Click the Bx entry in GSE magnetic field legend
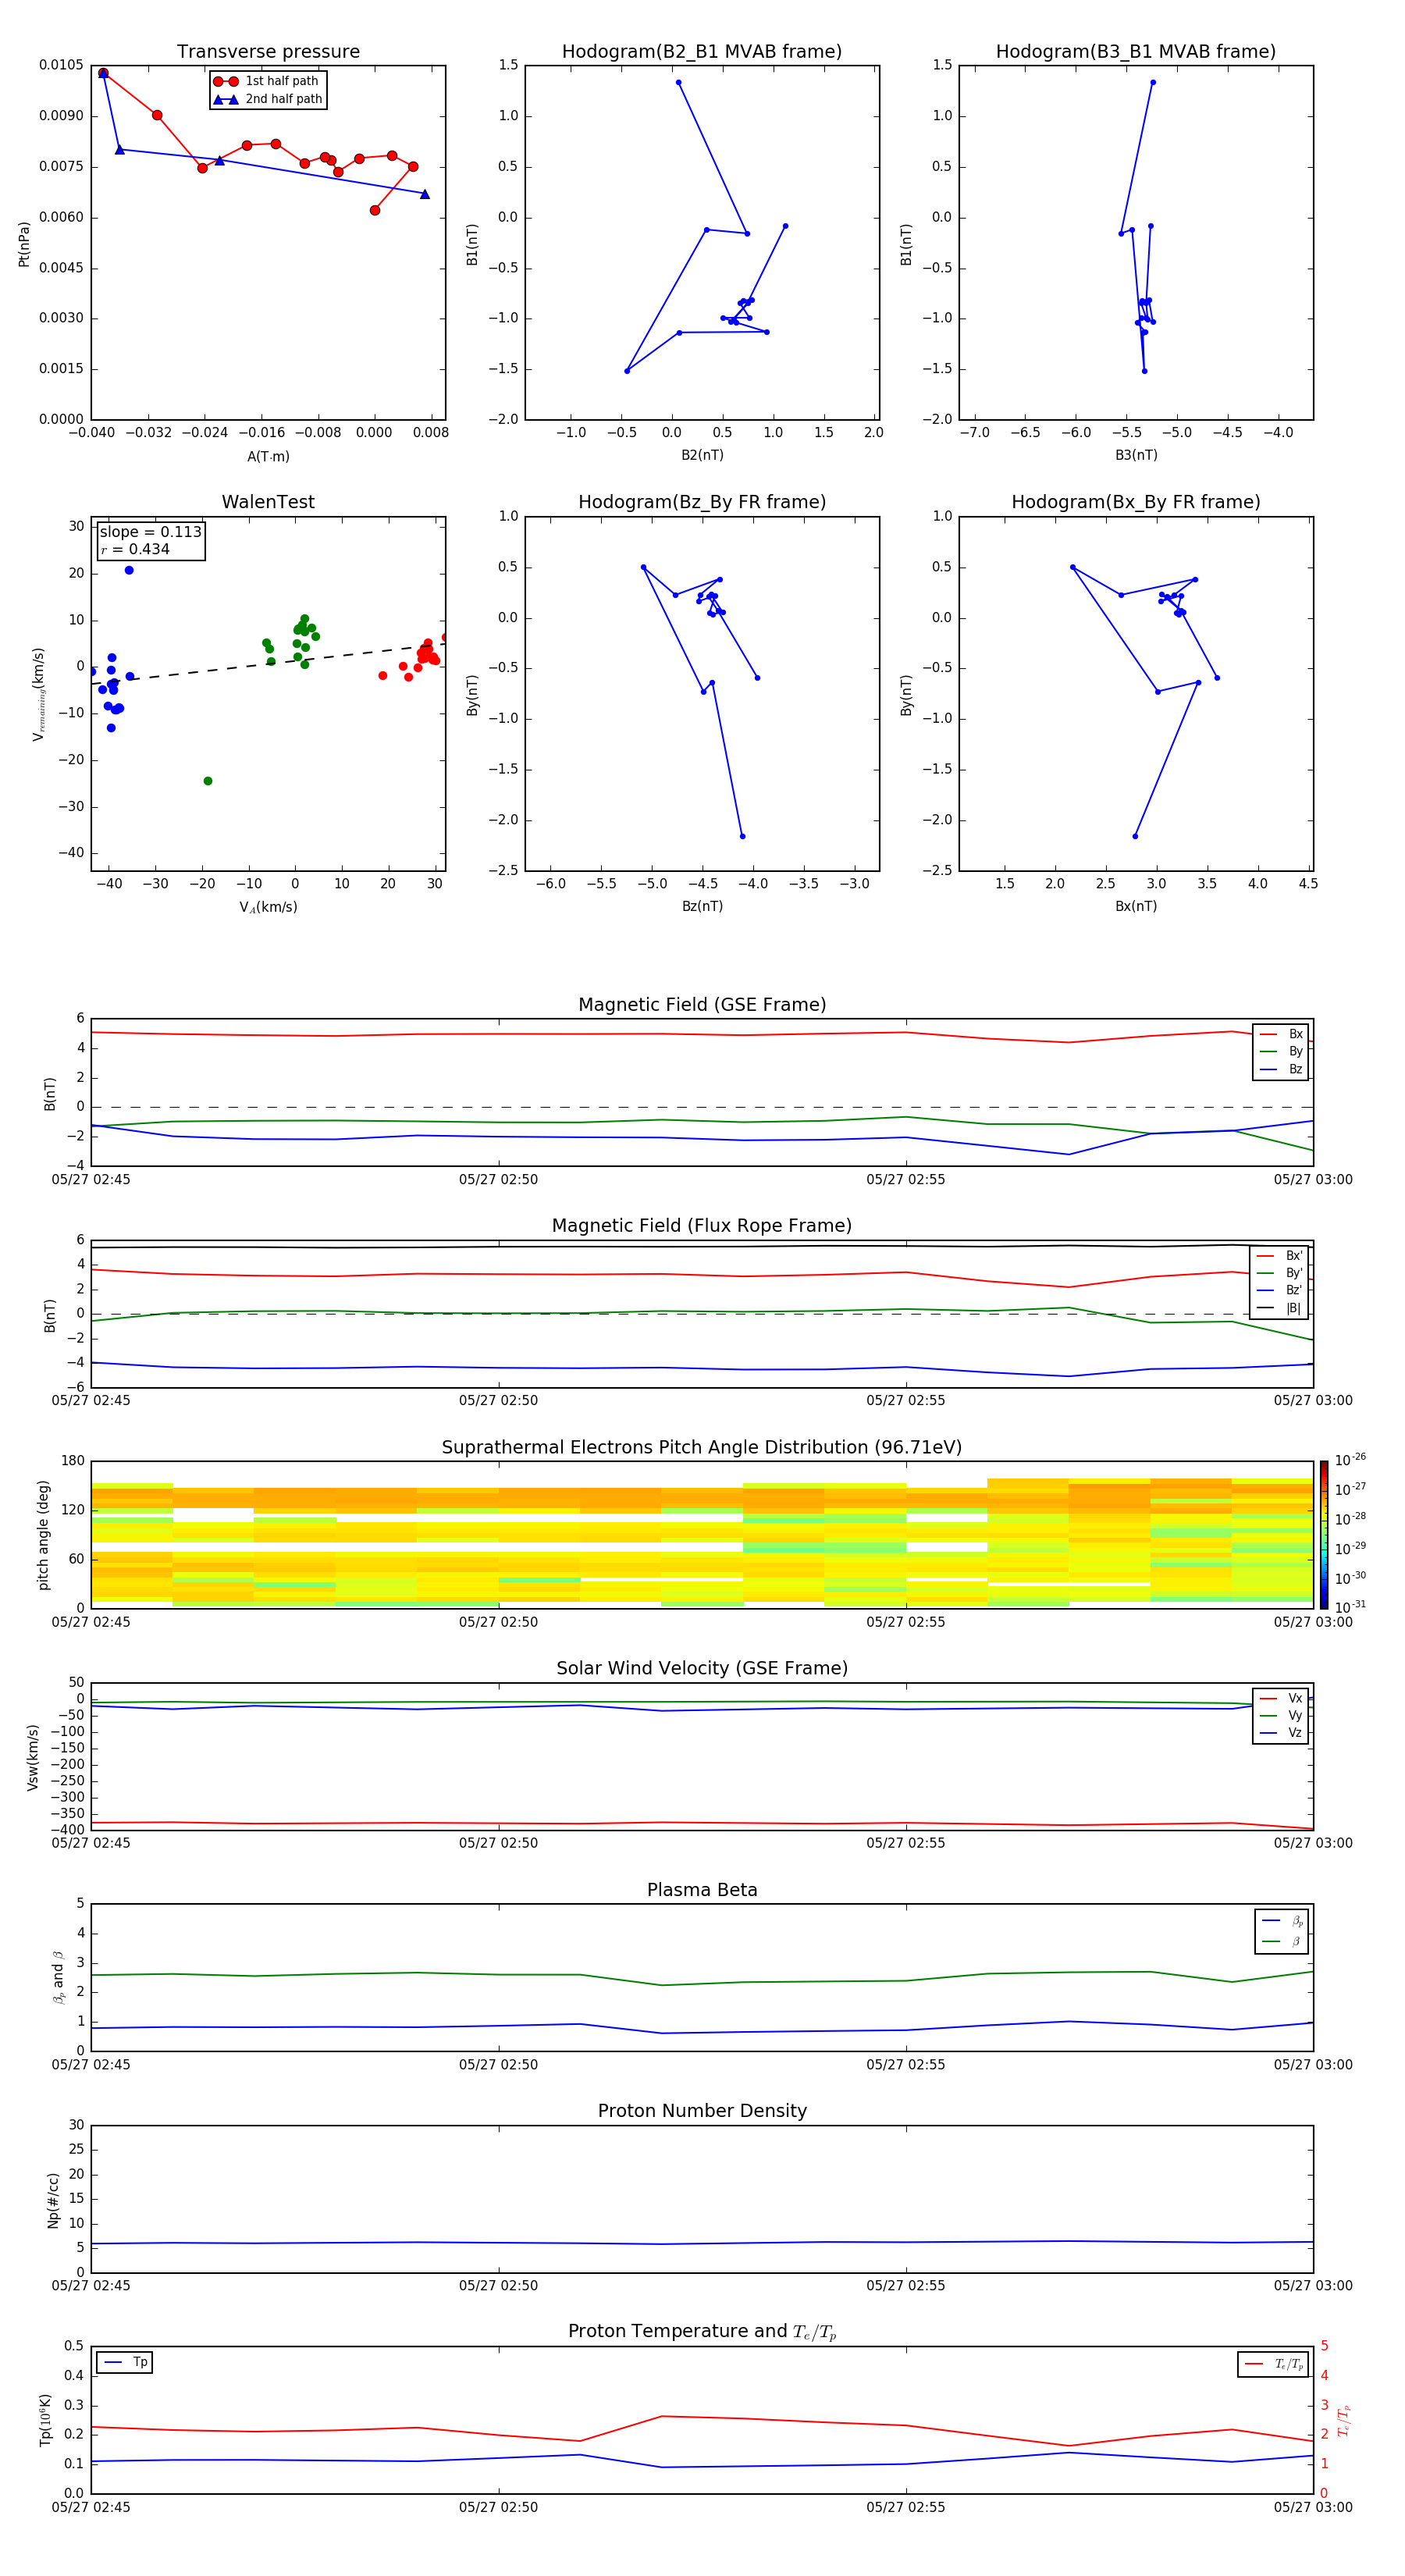 (1281, 1034)
